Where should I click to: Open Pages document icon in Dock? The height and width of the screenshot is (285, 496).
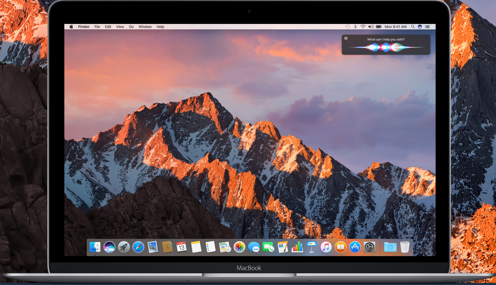coord(283,247)
